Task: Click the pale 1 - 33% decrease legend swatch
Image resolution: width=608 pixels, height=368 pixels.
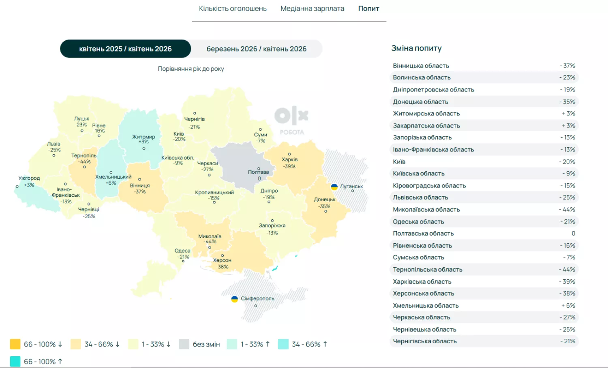Action: [x=133, y=344]
